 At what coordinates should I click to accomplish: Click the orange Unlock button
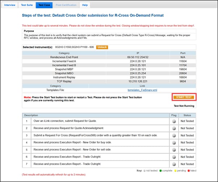(x=102, y=47)
